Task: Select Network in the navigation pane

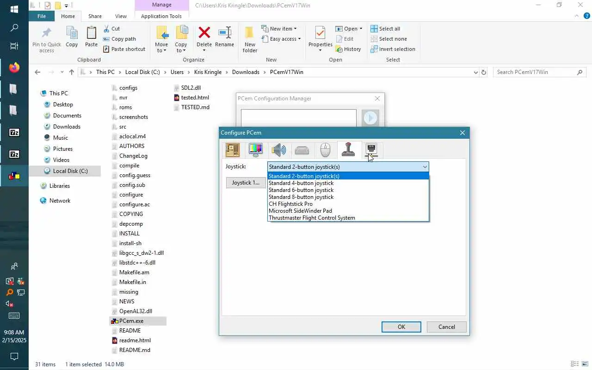Action: tap(60, 201)
